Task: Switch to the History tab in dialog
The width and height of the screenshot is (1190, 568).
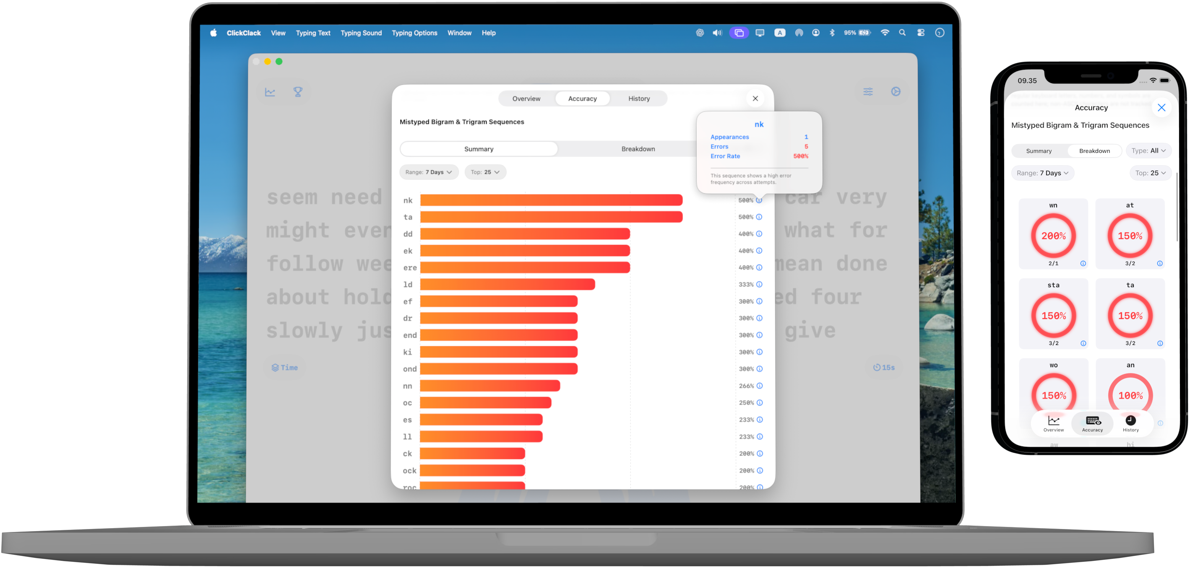Action: 638,99
